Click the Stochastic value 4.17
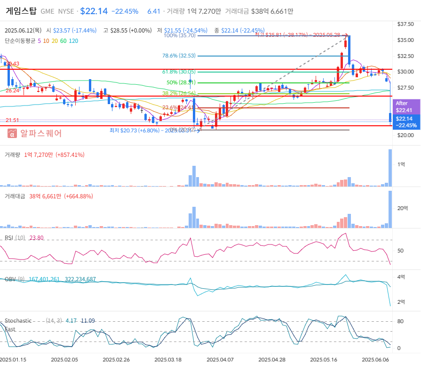 pyautogui.click(x=71, y=321)
